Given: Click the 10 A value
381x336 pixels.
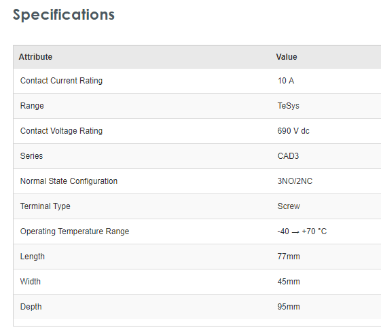Looking at the screenshot, I should point(286,81).
